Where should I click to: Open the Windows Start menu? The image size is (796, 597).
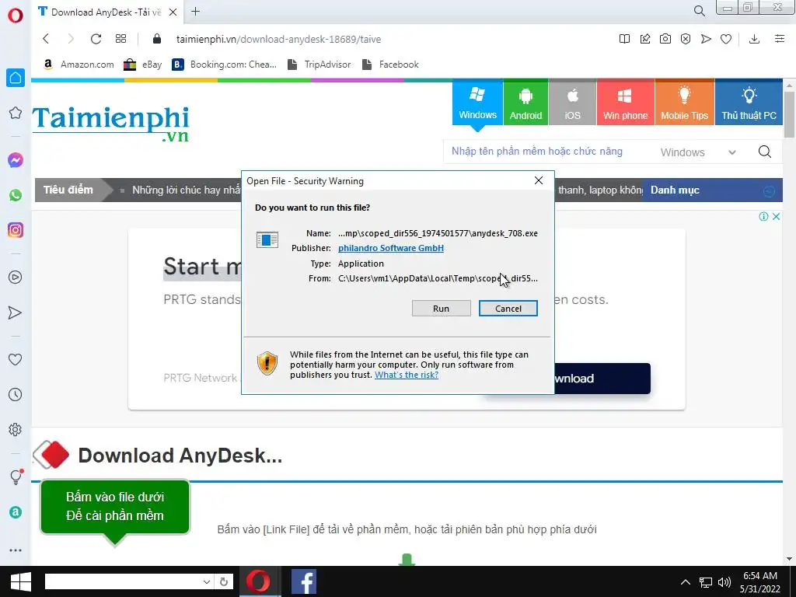tap(20, 581)
